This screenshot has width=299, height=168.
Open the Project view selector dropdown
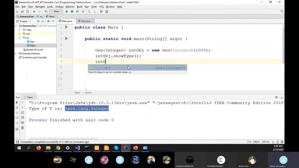[24, 21]
